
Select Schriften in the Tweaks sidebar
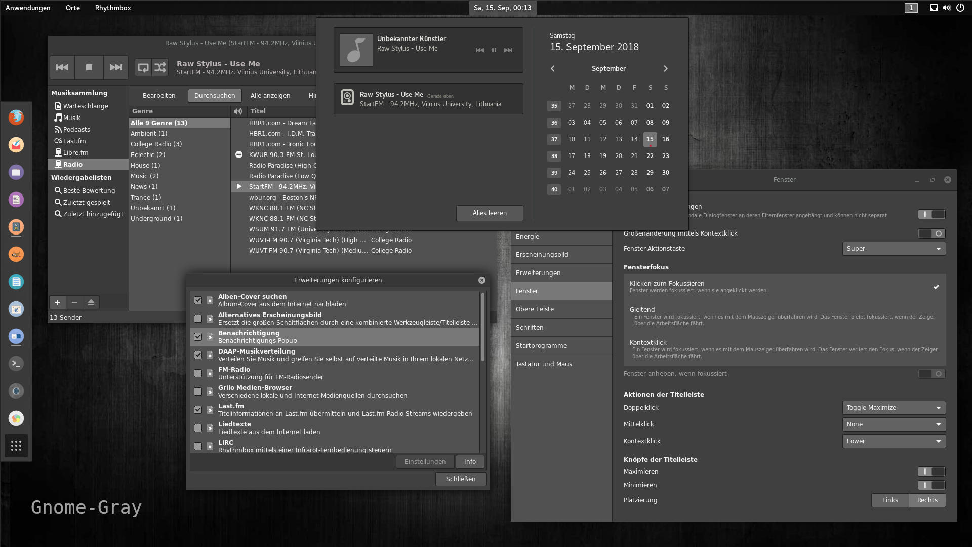[530, 328]
